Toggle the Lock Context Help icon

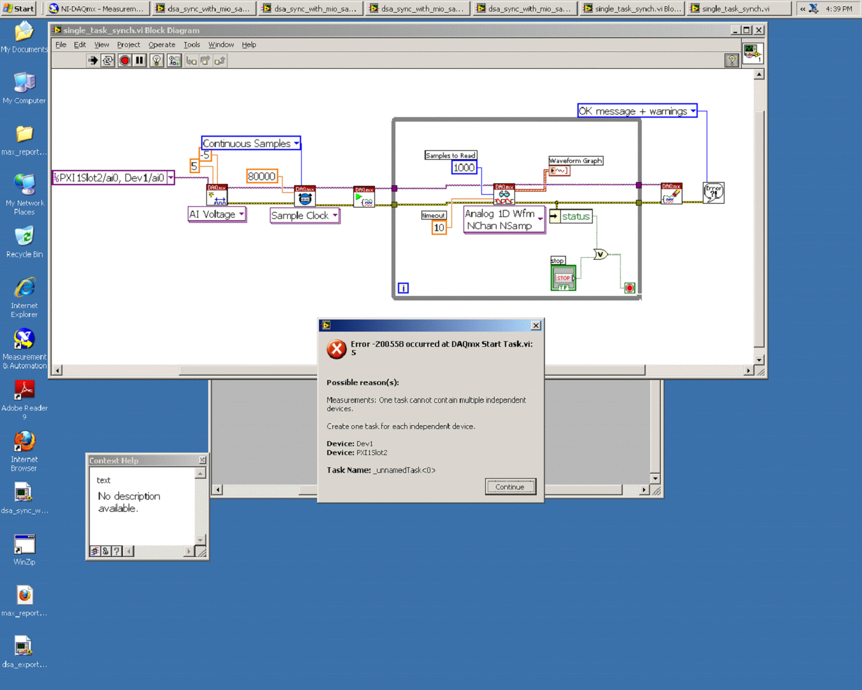[x=106, y=551]
